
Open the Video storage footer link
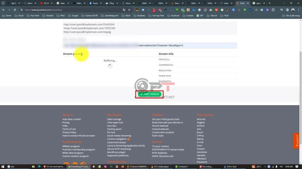pos(114,119)
